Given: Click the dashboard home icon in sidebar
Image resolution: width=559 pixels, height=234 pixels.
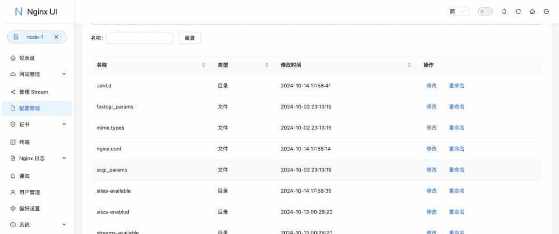Looking at the screenshot, I should [13, 58].
